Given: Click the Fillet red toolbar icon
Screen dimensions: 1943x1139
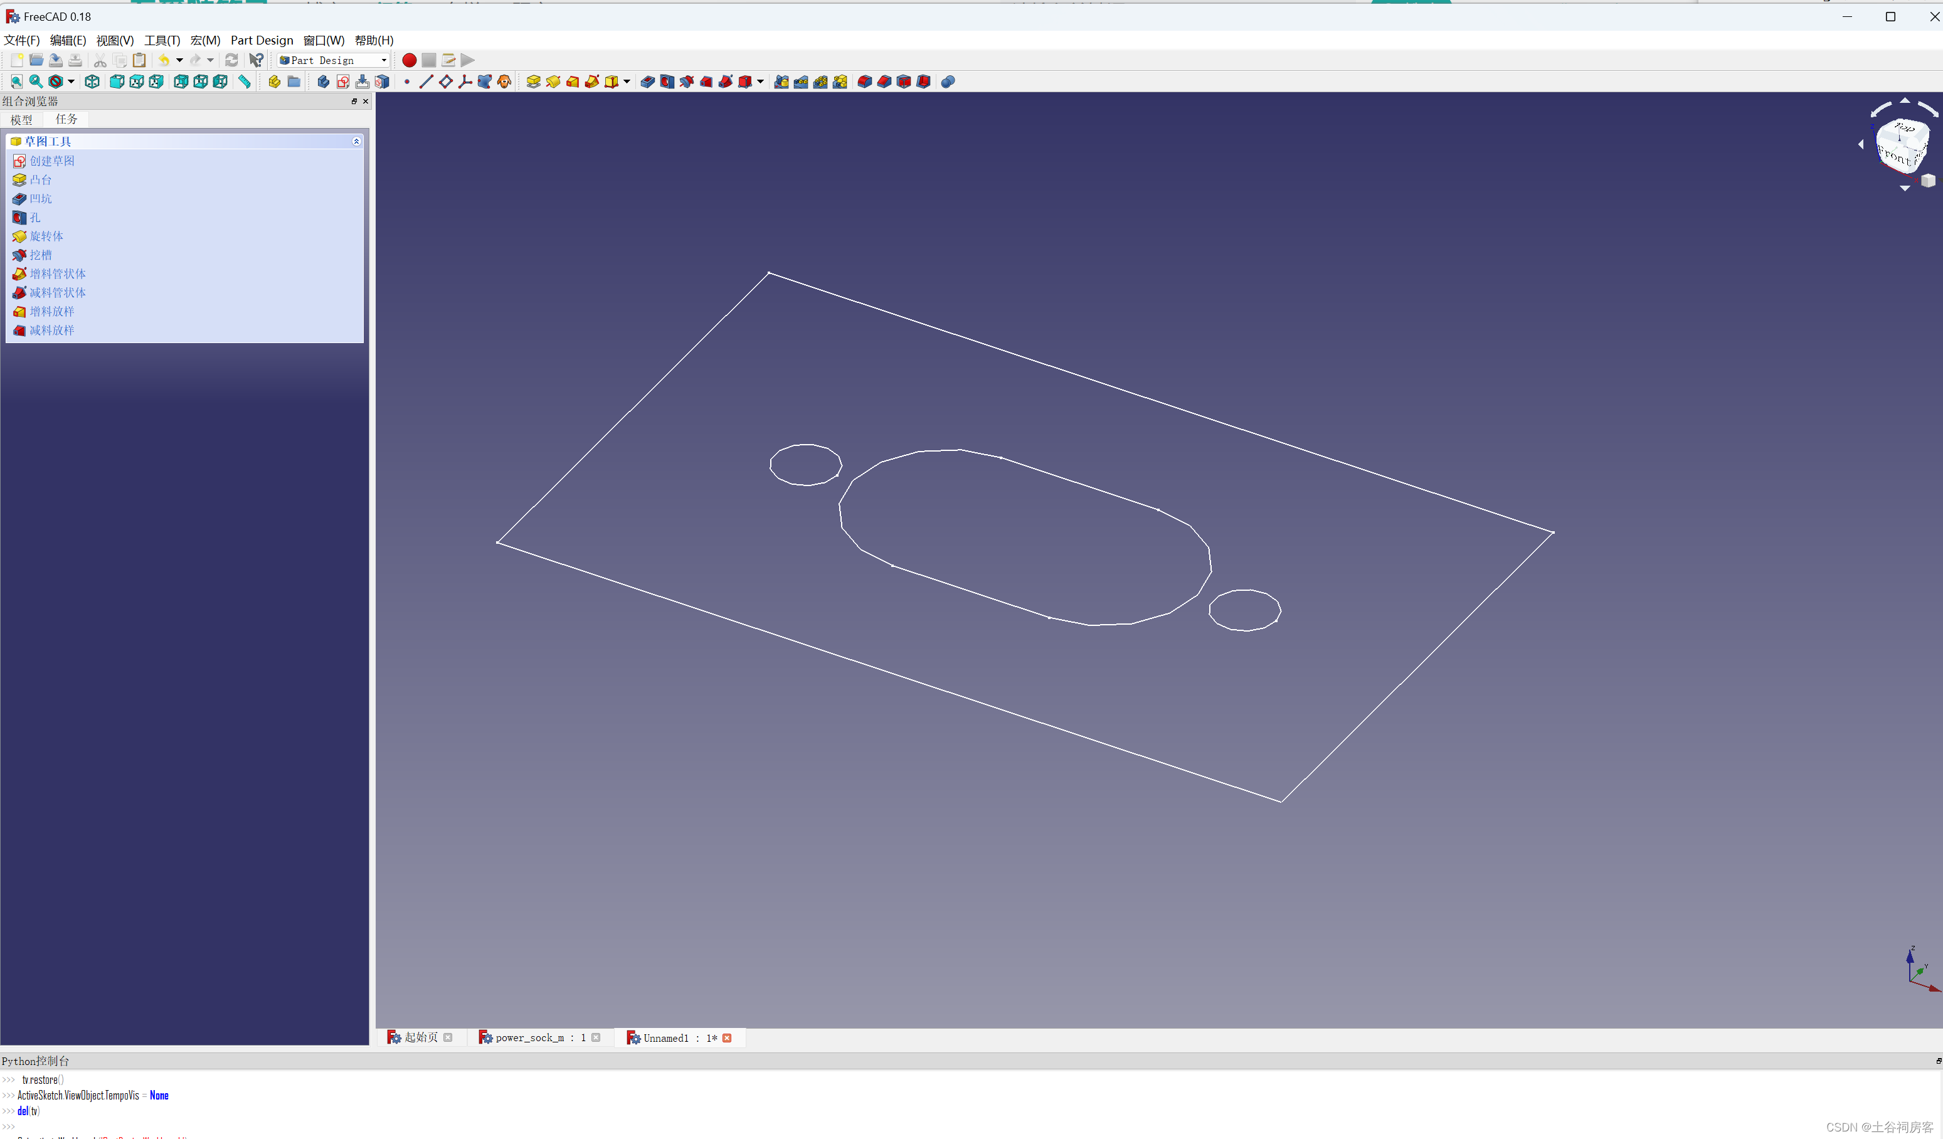Looking at the screenshot, I should coord(865,82).
